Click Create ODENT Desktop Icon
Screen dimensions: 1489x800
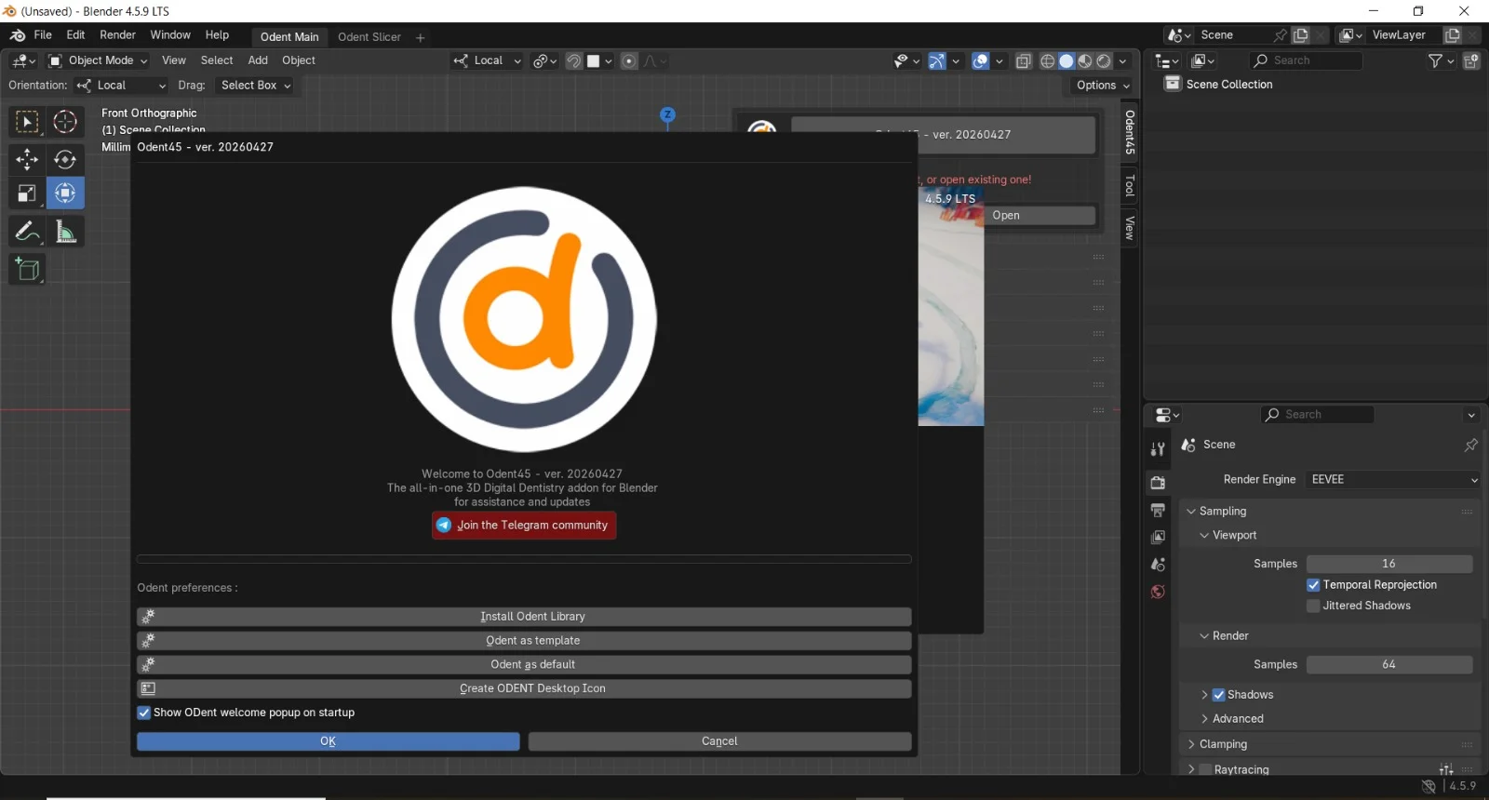point(524,689)
